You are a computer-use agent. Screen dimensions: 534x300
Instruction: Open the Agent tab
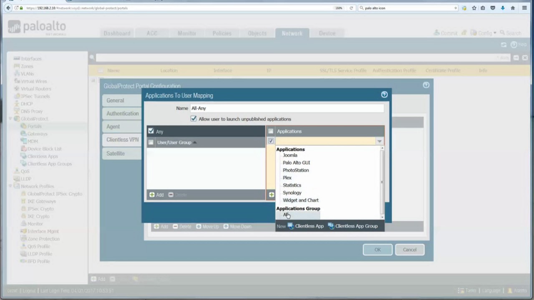click(x=122, y=126)
